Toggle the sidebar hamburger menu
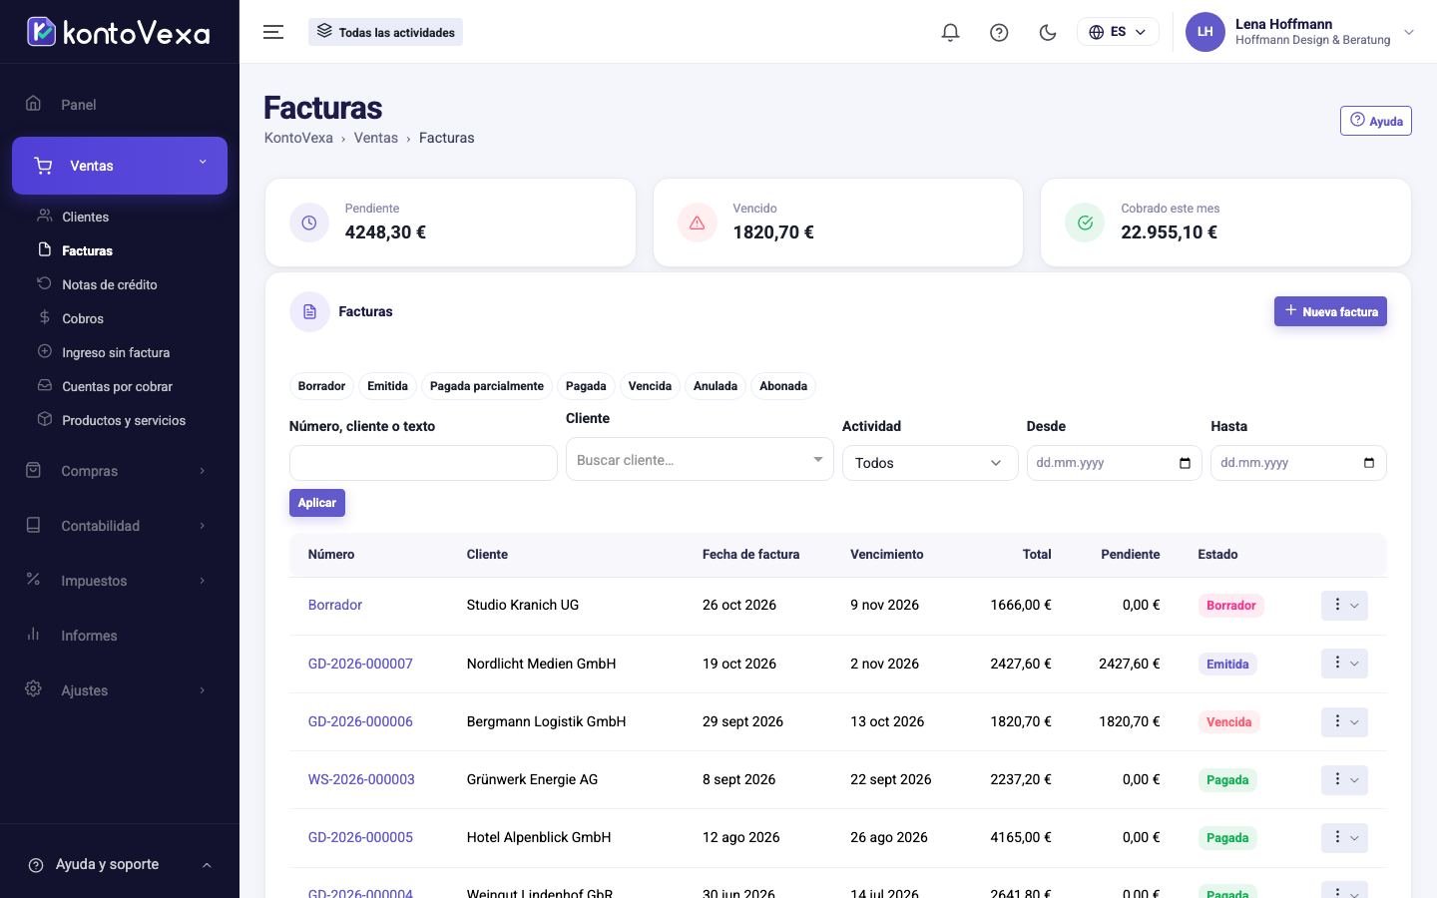 click(273, 32)
